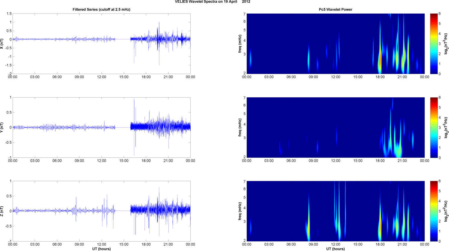Viewport: 449px width, 251px height.
Task: Select the Z component filtered time series plot
Action: 101,211
